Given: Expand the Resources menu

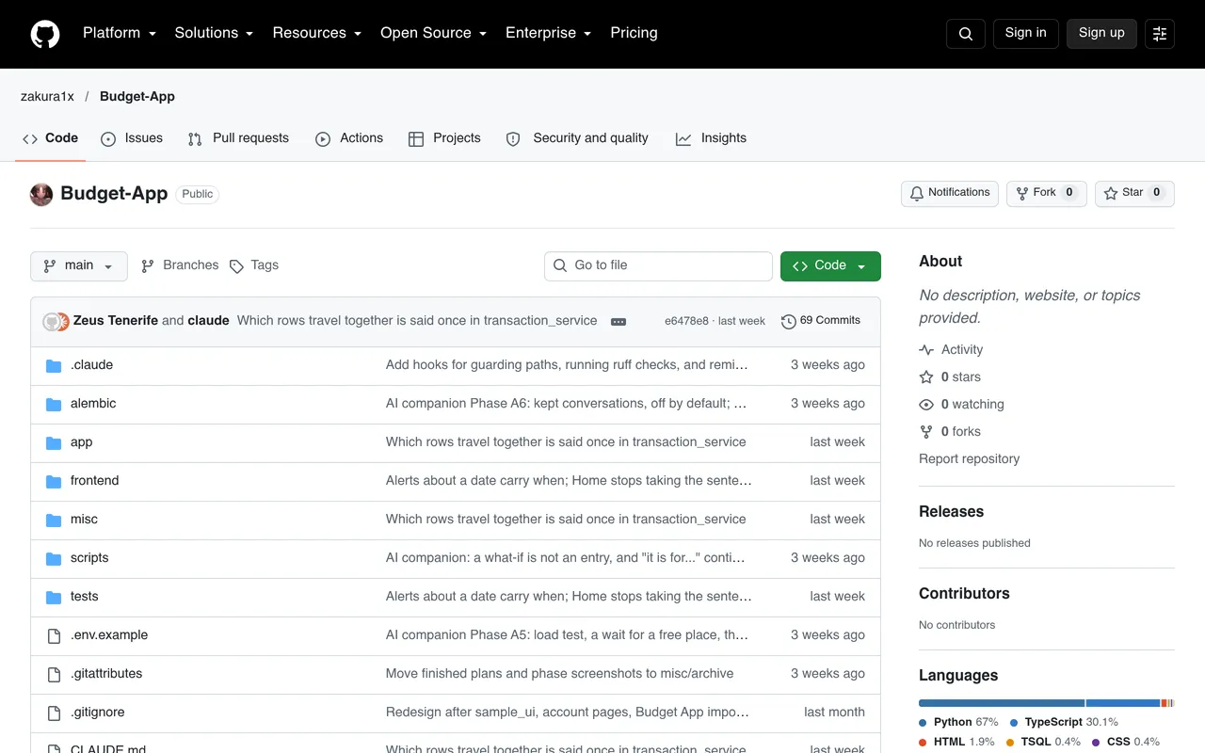Looking at the screenshot, I should (316, 33).
